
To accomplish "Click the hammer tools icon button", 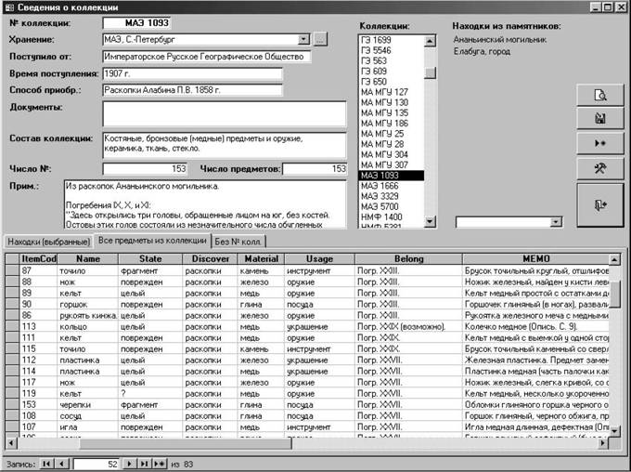I will click(x=600, y=168).
